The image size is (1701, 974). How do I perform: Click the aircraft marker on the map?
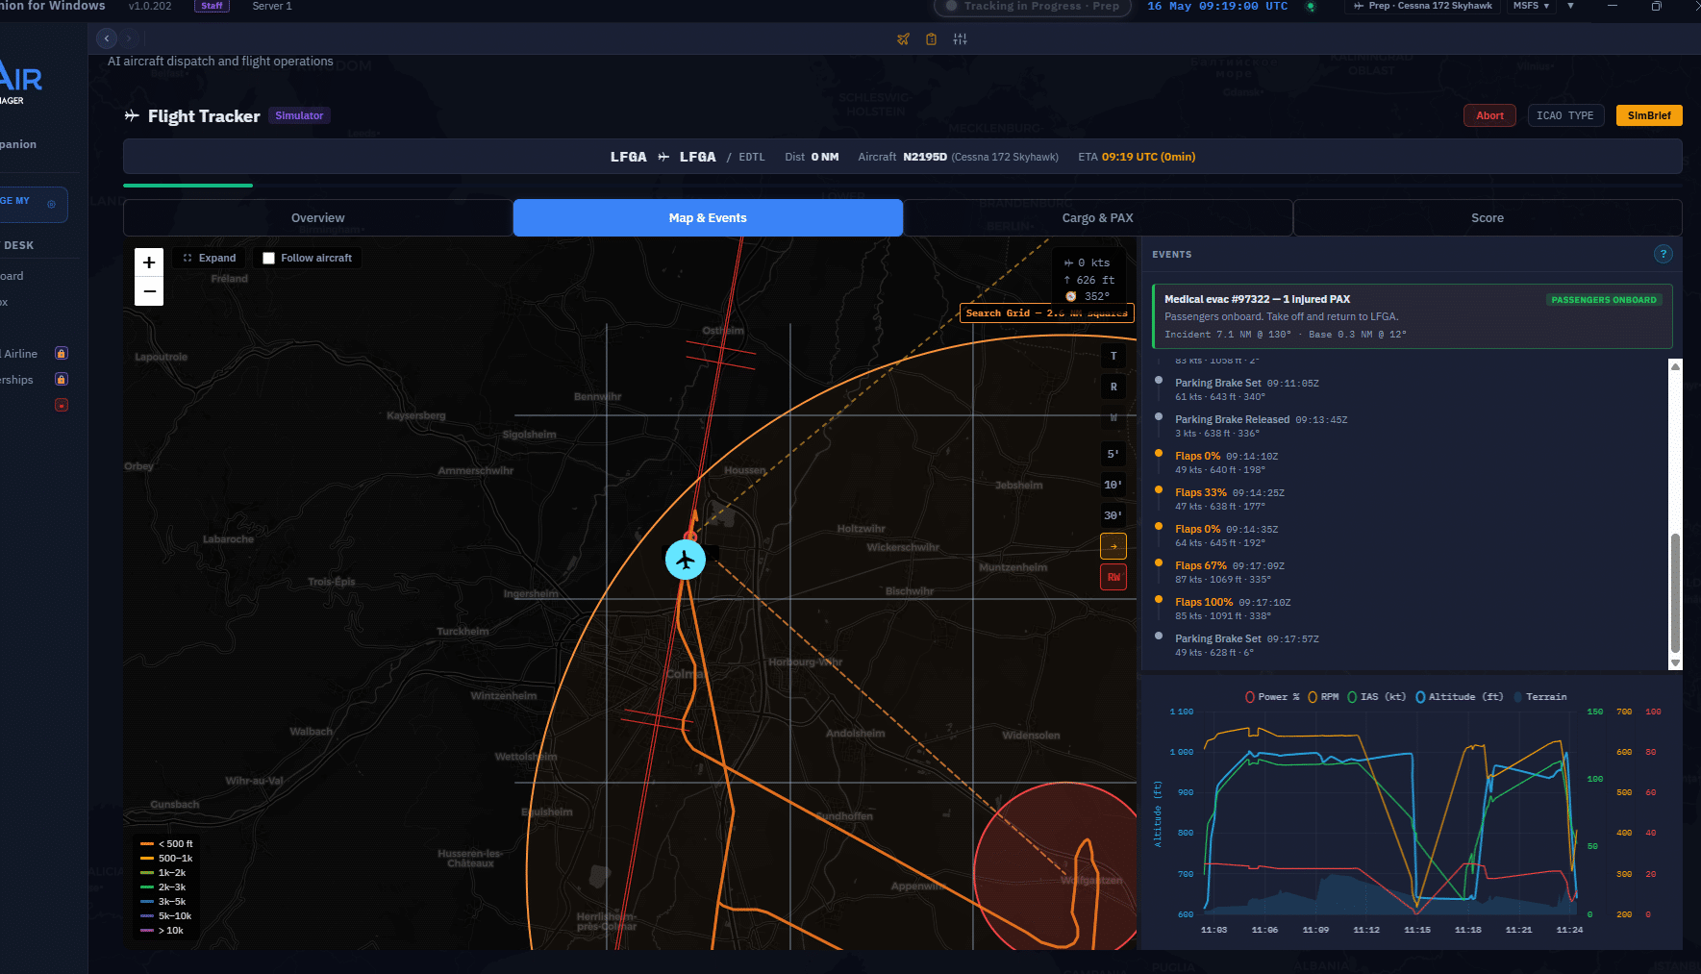[x=686, y=560]
